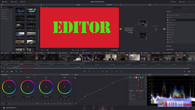Image resolution: width=195 pixels, height=110 pixels.
Task: Open the Key palette
Action: (x=107, y=72)
